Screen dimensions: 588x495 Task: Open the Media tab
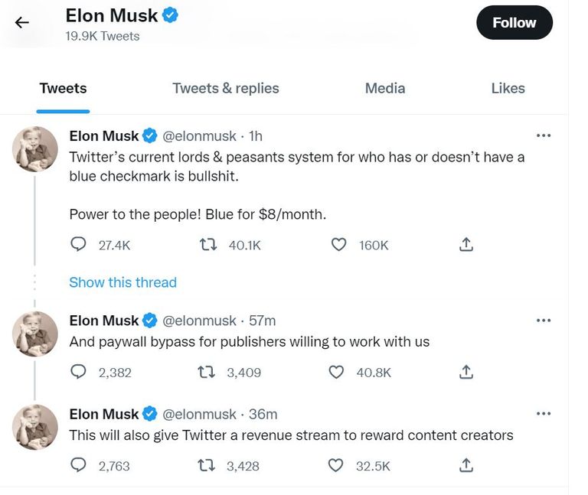tap(385, 88)
